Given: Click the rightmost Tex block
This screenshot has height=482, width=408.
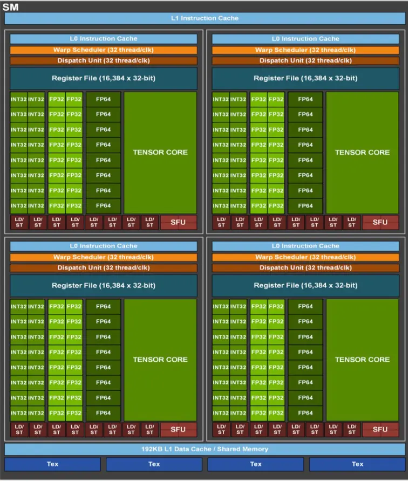Looking at the screenshot, I should point(357,464).
